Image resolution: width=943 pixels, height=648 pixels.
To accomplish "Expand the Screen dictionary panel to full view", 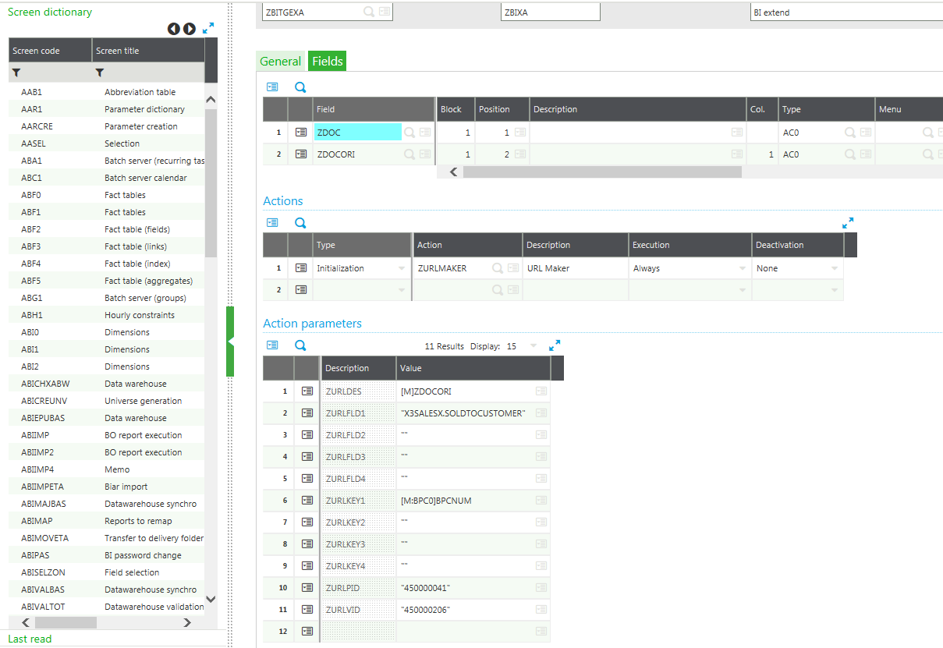I will pyautogui.click(x=208, y=28).
